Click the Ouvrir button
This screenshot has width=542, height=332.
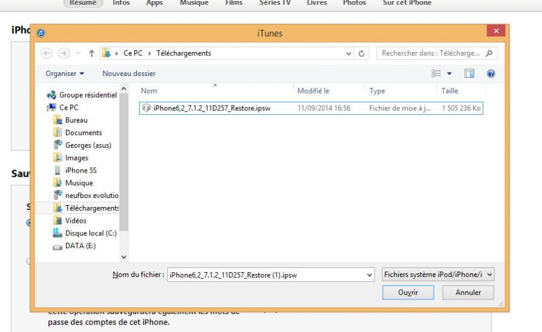point(408,292)
